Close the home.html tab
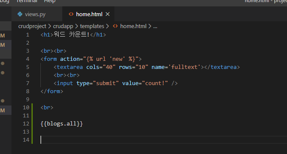The width and height of the screenshot is (287, 154). click(108, 14)
